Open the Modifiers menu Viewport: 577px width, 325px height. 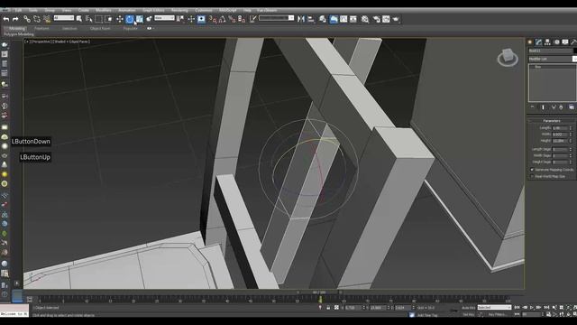(103, 10)
